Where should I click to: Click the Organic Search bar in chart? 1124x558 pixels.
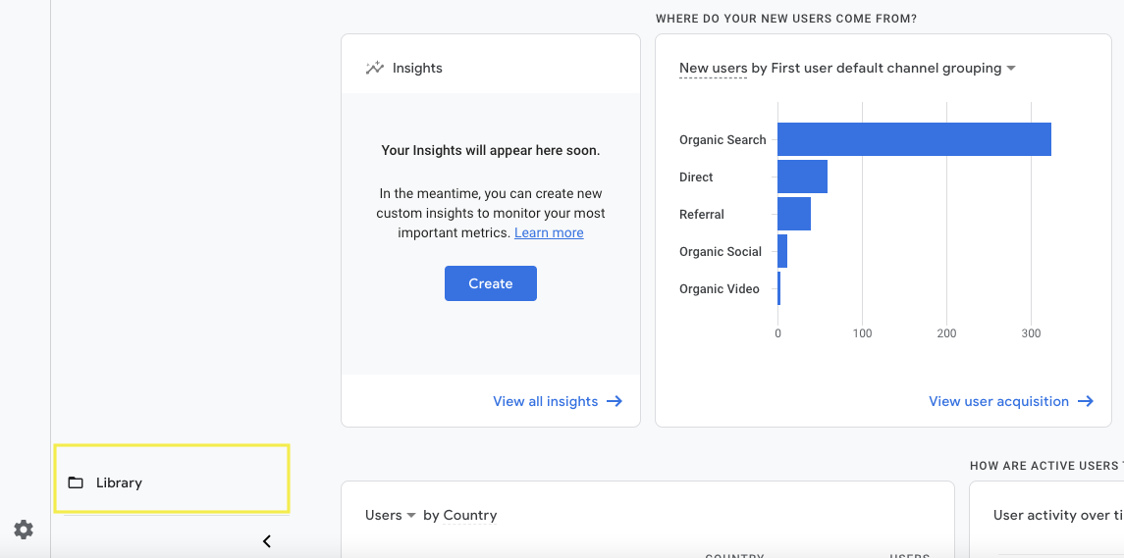click(913, 139)
